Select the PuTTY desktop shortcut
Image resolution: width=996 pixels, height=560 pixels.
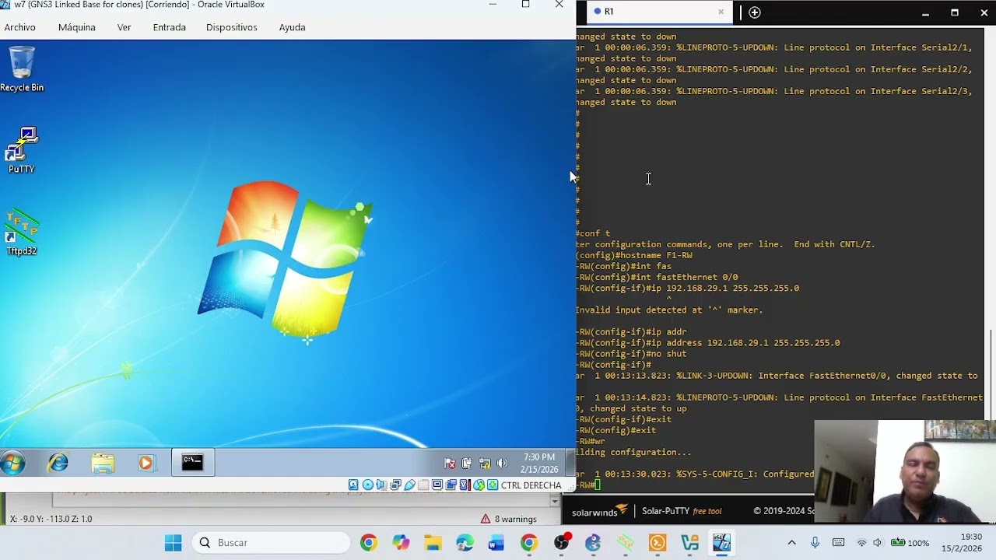(22, 151)
